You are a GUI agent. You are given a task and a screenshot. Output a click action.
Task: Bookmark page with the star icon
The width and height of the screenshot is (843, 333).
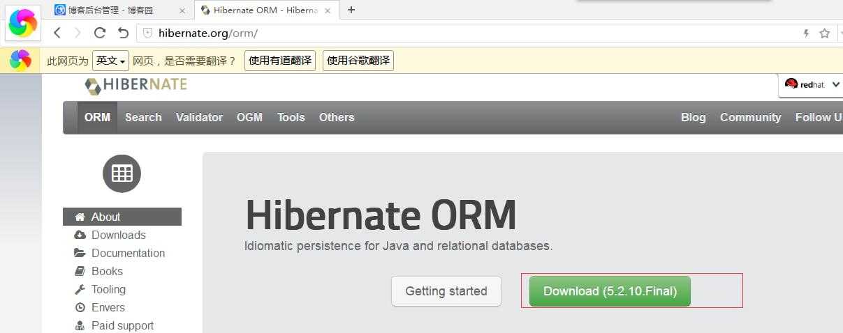[824, 33]
